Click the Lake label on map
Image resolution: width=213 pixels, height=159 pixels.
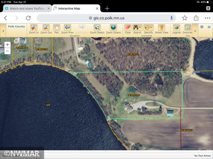tap(48, 105)
